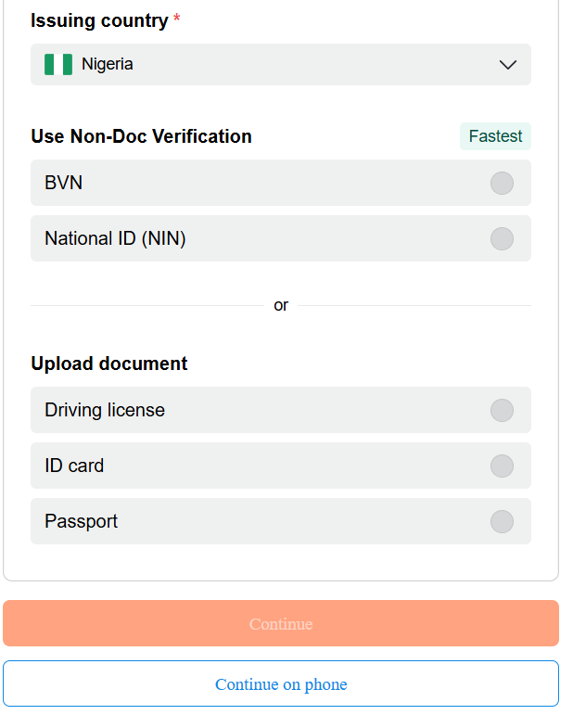Pick the Passport radio button
The image size is (573, 715).
coord(502,521)
